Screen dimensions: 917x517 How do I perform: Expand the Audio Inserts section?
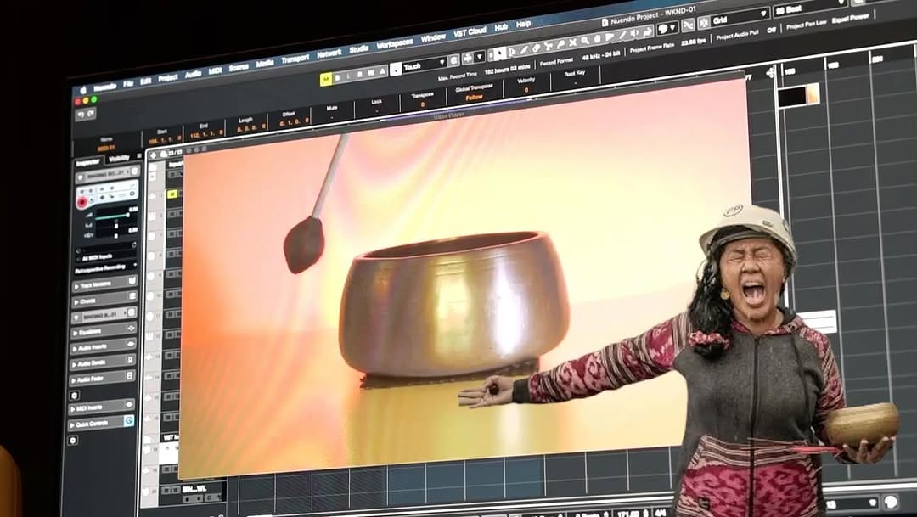[x=104, y=347]
